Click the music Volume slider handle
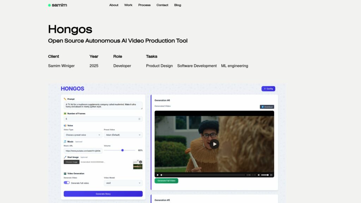361x203 pixels. pyautogui.click(x=122, y=150)
